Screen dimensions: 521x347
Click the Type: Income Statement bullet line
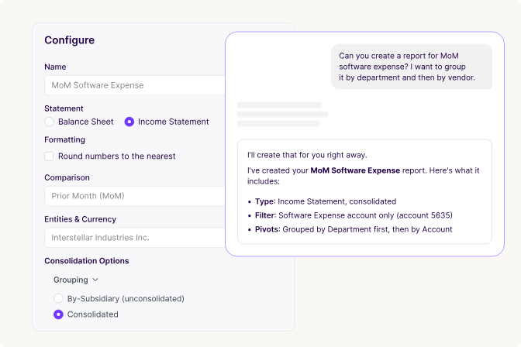(326, 201)
